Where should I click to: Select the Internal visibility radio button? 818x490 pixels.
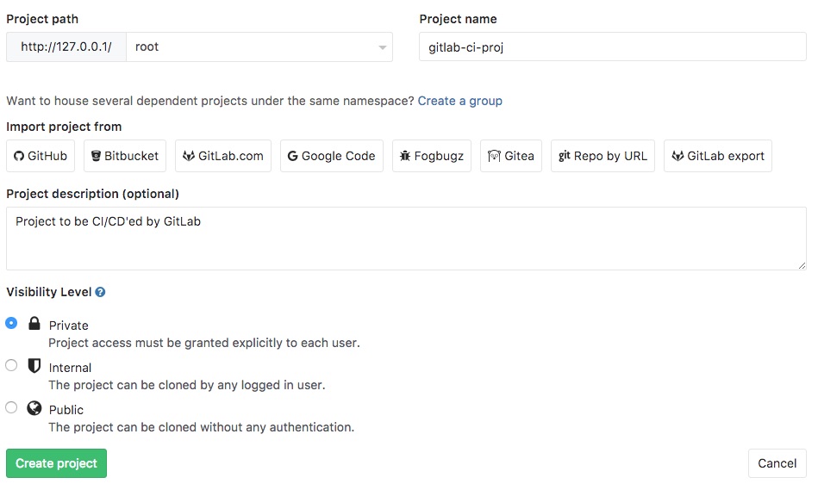point(11,365)
